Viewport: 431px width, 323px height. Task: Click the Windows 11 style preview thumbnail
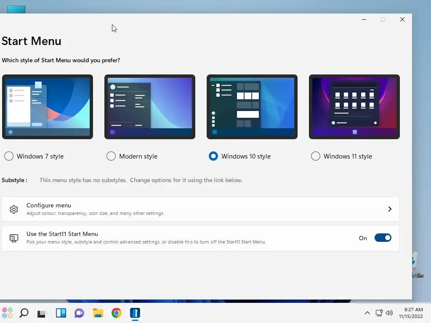[354, 107]
